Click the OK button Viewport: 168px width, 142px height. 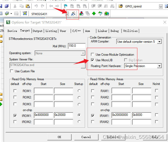tap(59, 137)
